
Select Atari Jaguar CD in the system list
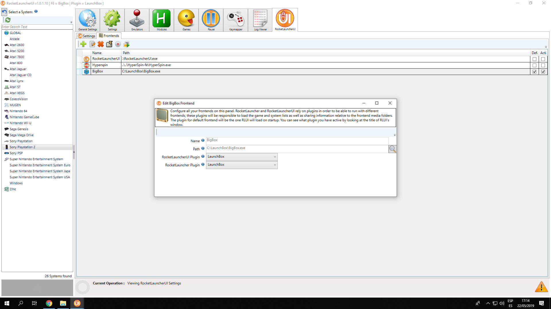(x=20, y=75)
